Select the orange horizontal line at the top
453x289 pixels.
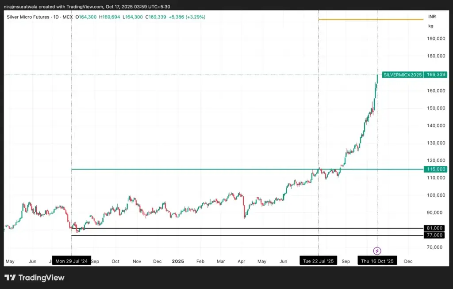point(372,19)
